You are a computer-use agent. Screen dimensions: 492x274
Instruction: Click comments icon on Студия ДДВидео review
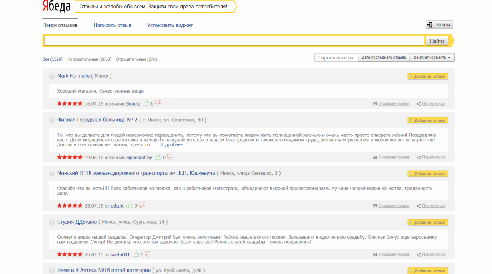tap(375, 254)
